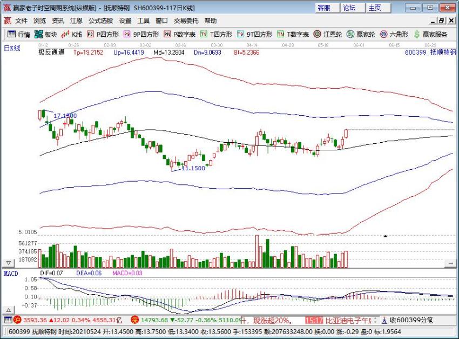Open the 浏览 menu

click(39, 21)
